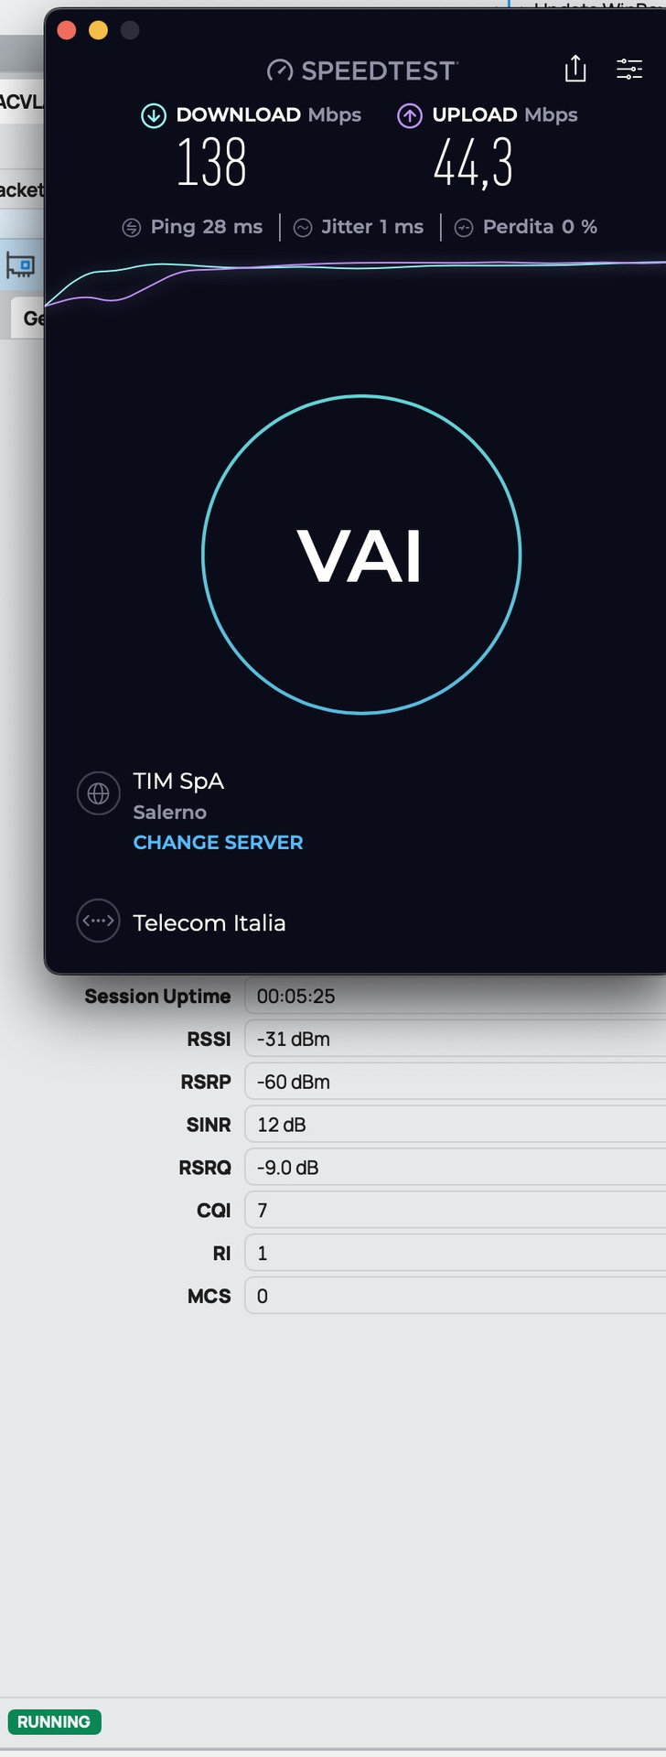Start the test with the VAI button

coord(361,555)
